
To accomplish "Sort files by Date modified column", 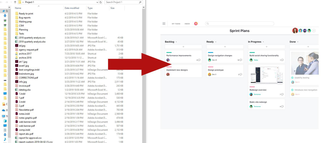I will (72, 8).
